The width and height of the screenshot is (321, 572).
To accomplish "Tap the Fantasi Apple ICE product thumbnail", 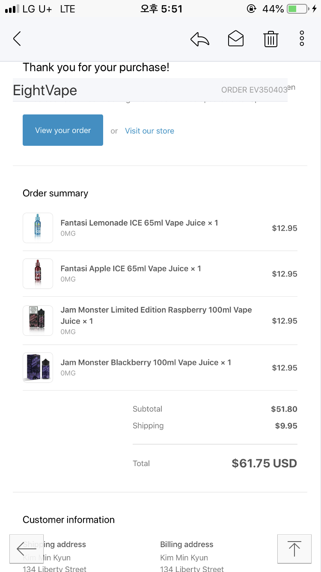I will 38,274.
